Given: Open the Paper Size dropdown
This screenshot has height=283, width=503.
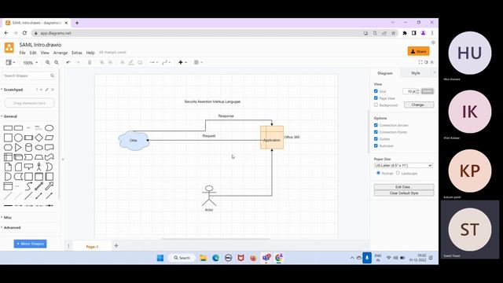Looking at the screenshot, I should coord(403,166).
